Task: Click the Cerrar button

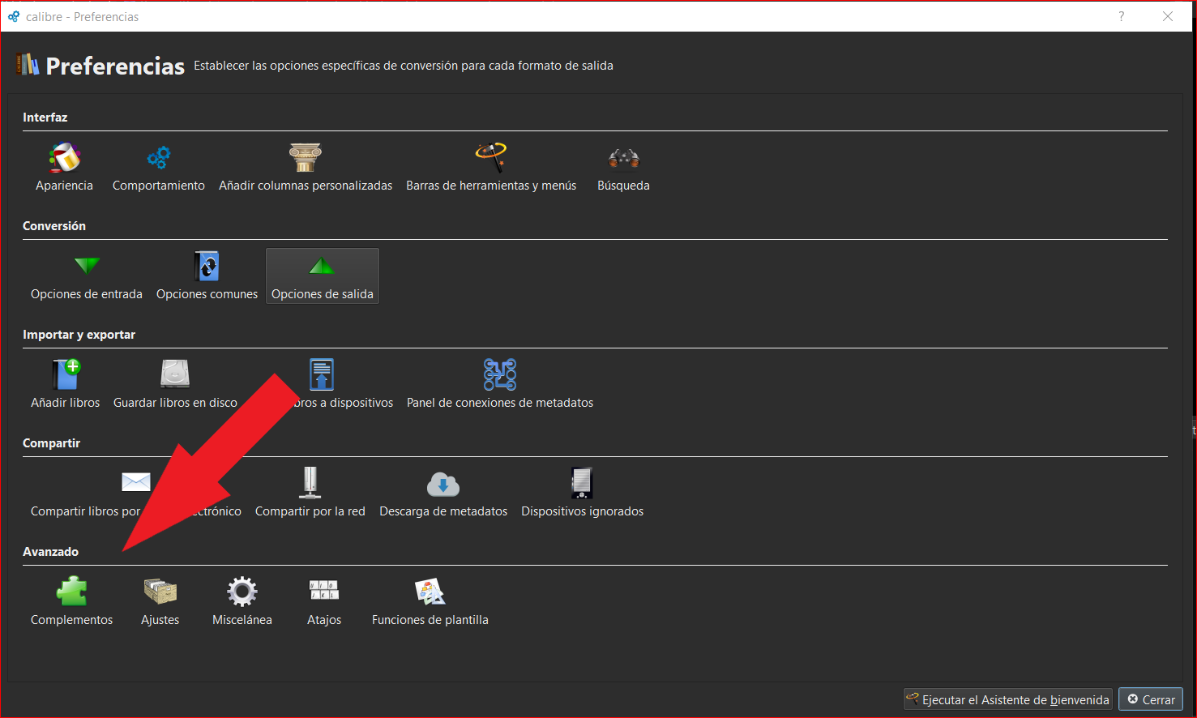Action: (x=1151, y=699)
